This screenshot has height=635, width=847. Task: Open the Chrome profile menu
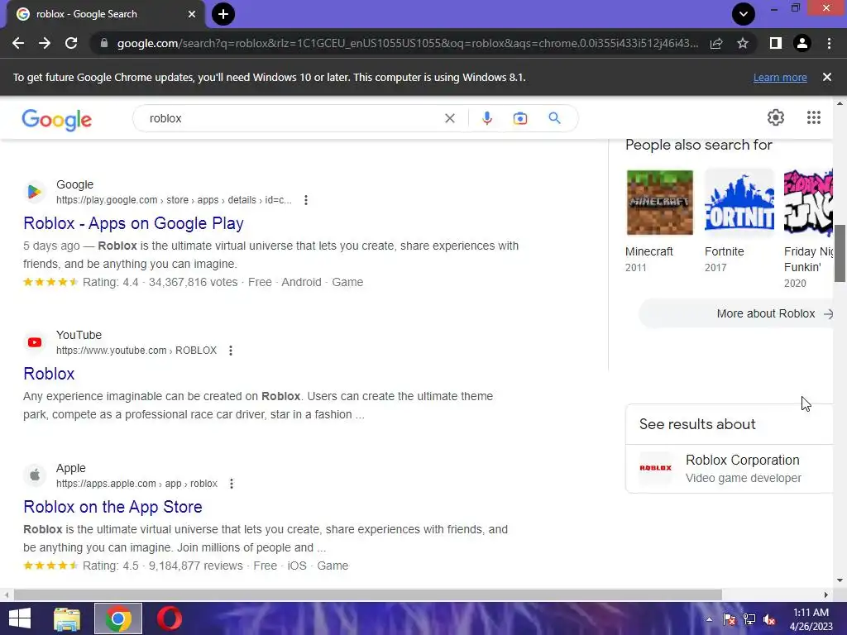click(x=802, y=43)
